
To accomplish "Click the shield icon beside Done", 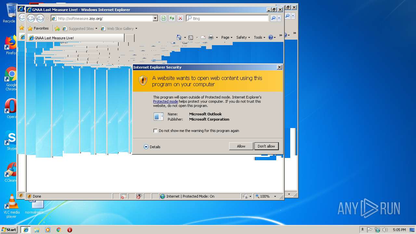I will (x=29, y=196).
